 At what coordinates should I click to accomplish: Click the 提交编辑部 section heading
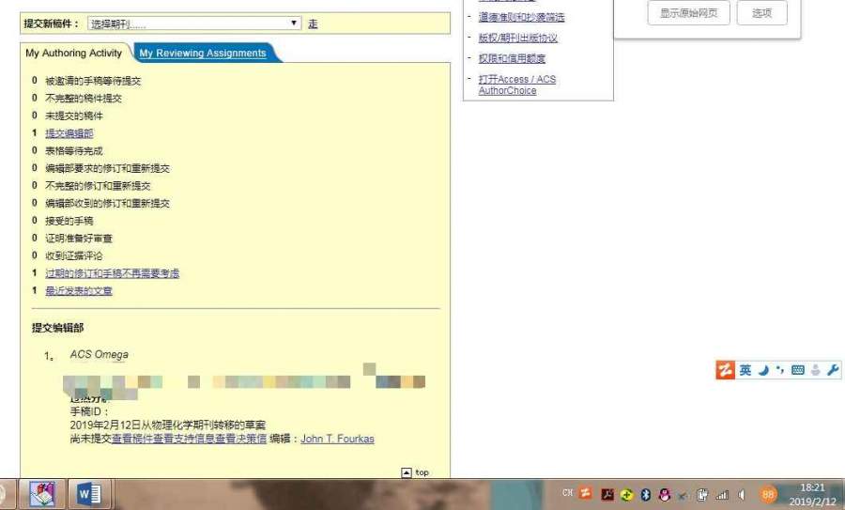pyautogui.click(x=57, y=328)
